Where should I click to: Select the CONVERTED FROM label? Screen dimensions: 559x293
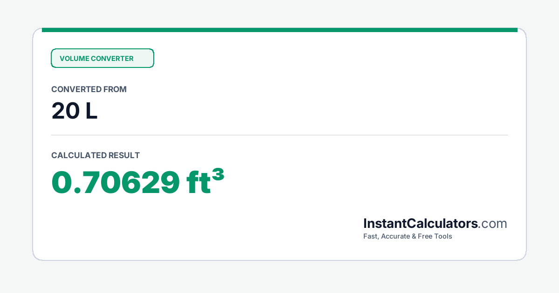click(x=89, y=89)
